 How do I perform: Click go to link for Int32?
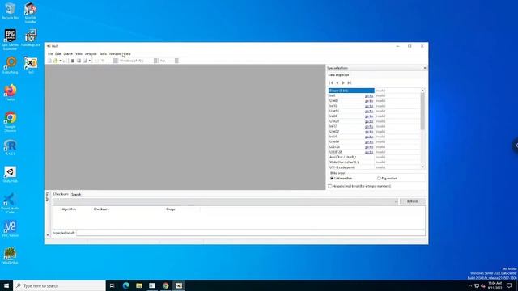(369, 126)
